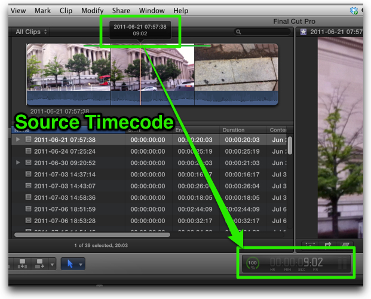This screenshot has height=299, width=371.
Task: Open the View menu
Action: coord(18,11)
